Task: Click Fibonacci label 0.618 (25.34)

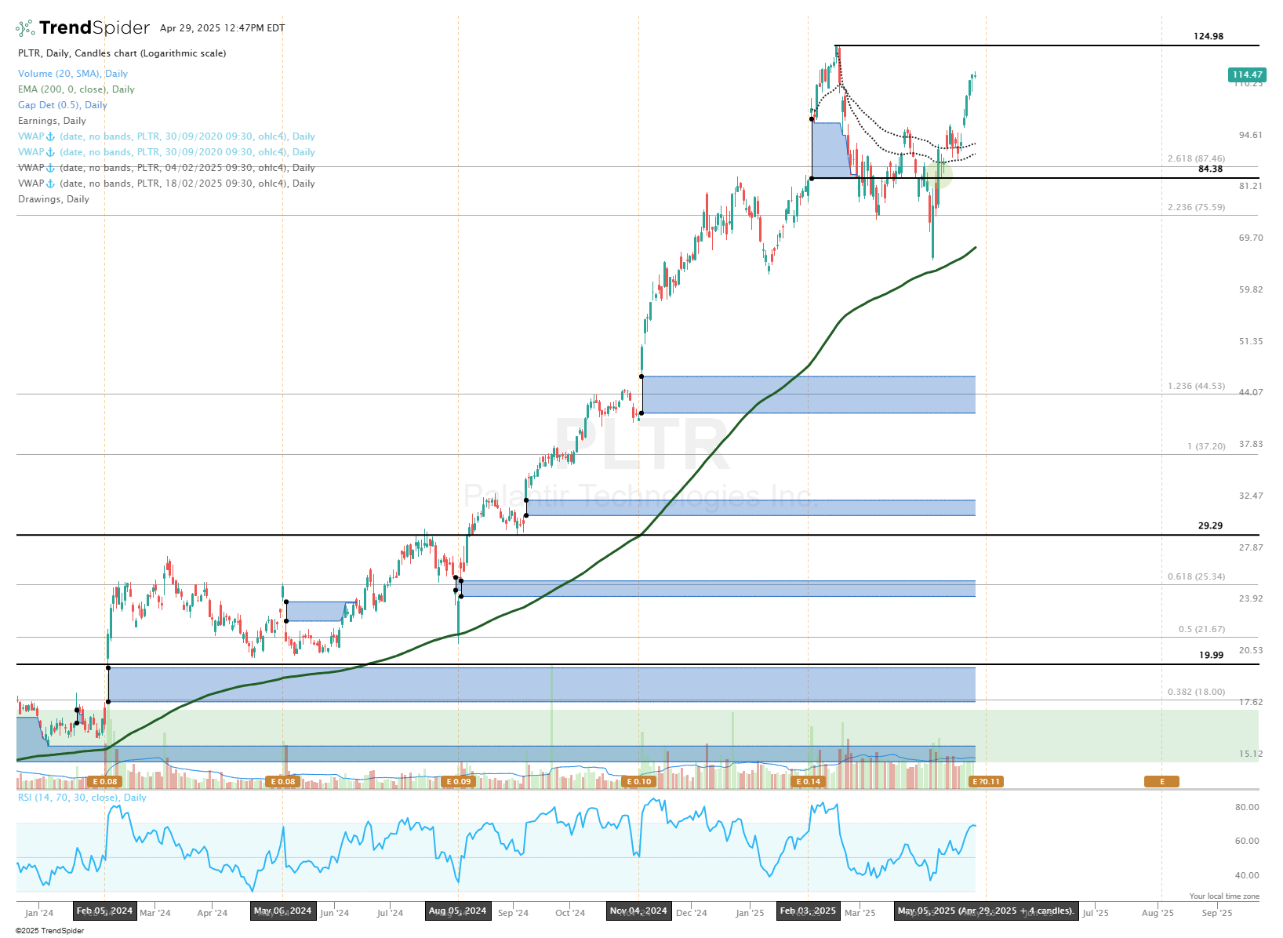Action: coord(1196,576)
